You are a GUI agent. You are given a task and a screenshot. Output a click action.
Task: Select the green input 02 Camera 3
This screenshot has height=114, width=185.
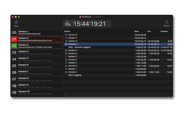click(x=37, y=46)
